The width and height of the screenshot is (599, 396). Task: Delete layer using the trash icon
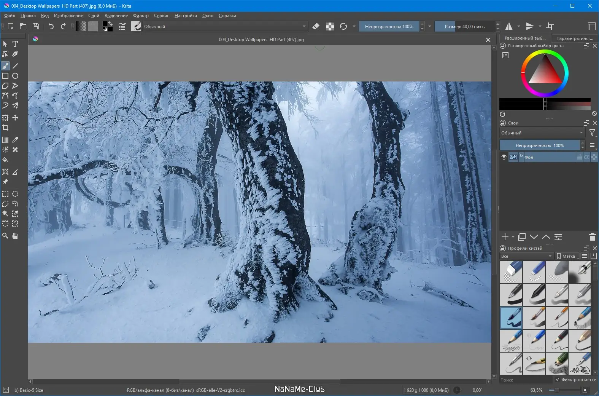[592, 237]
